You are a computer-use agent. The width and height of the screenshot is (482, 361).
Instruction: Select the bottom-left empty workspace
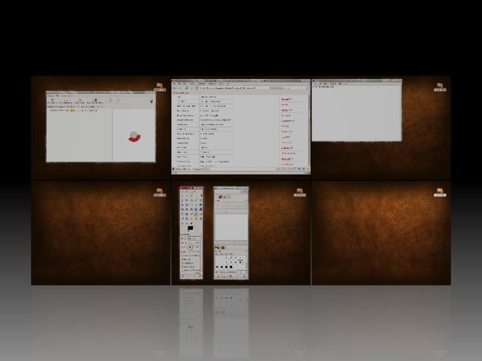(x=101, y=233)
